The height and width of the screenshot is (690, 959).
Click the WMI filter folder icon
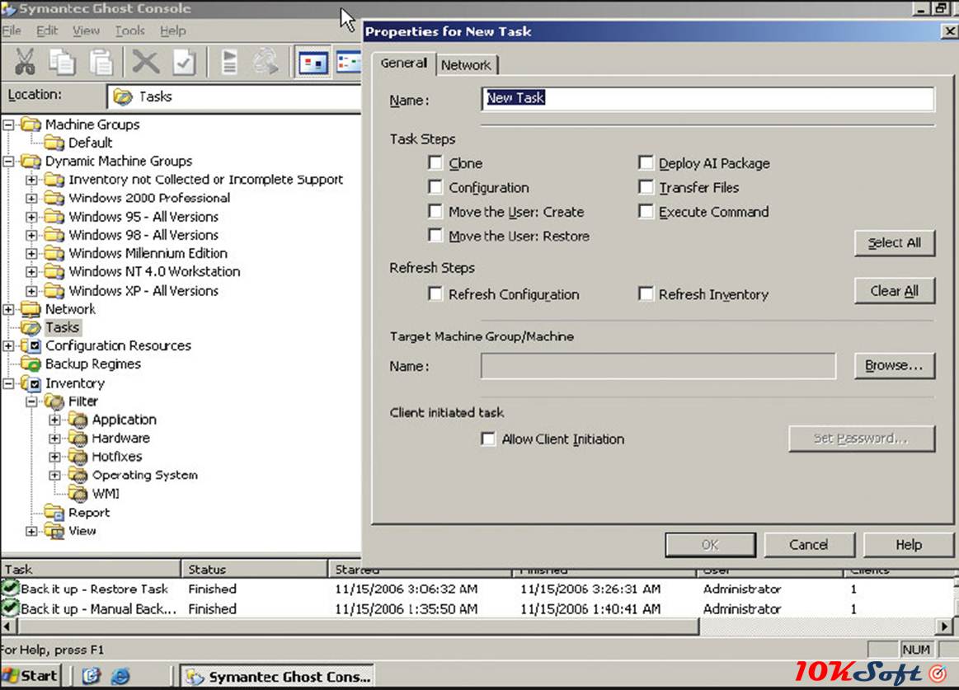(x=78, y=493)
